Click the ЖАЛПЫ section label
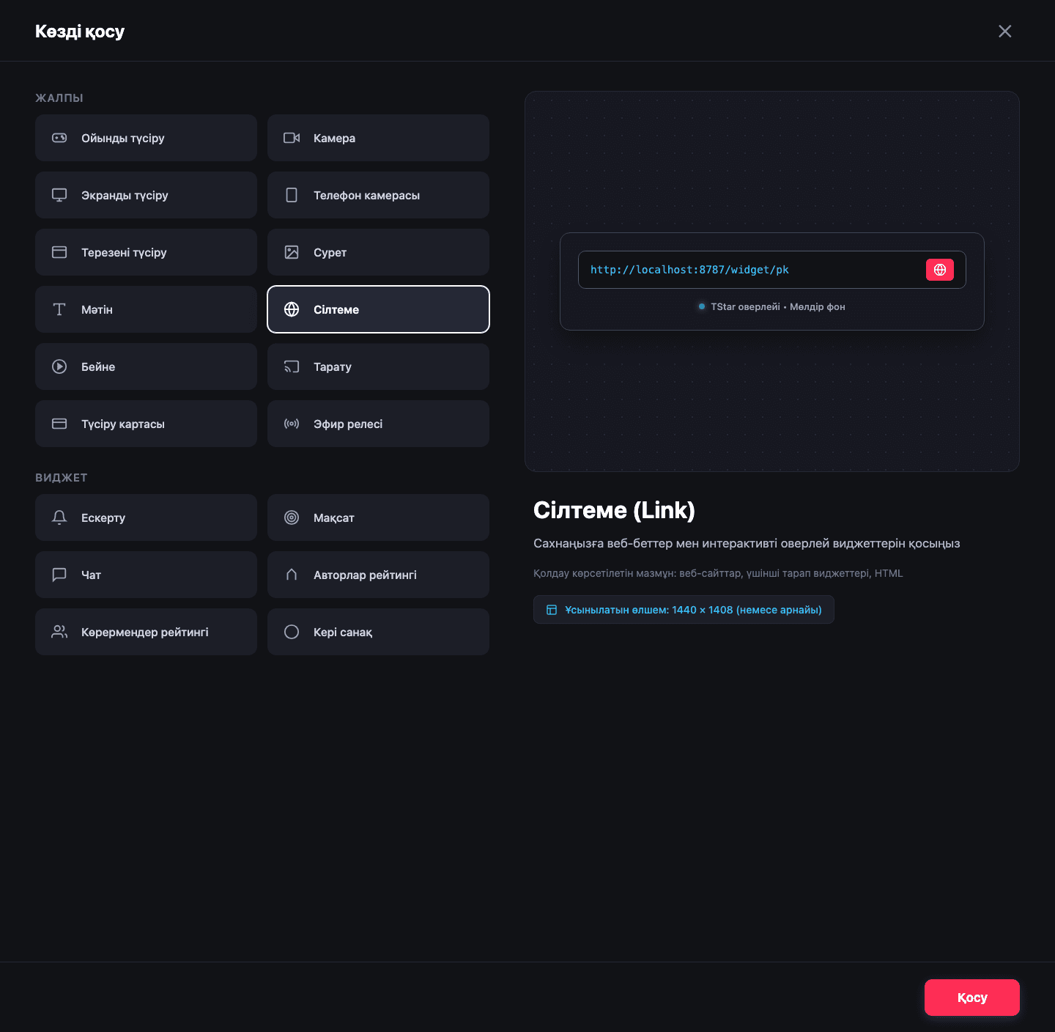The width and height of the screenshot is (1055, 1032). point(59,98)
